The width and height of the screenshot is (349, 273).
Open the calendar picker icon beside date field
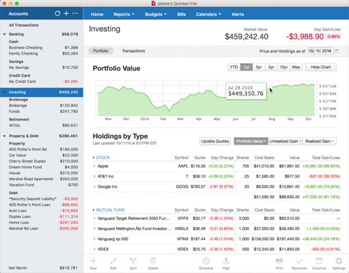point(337,51)
